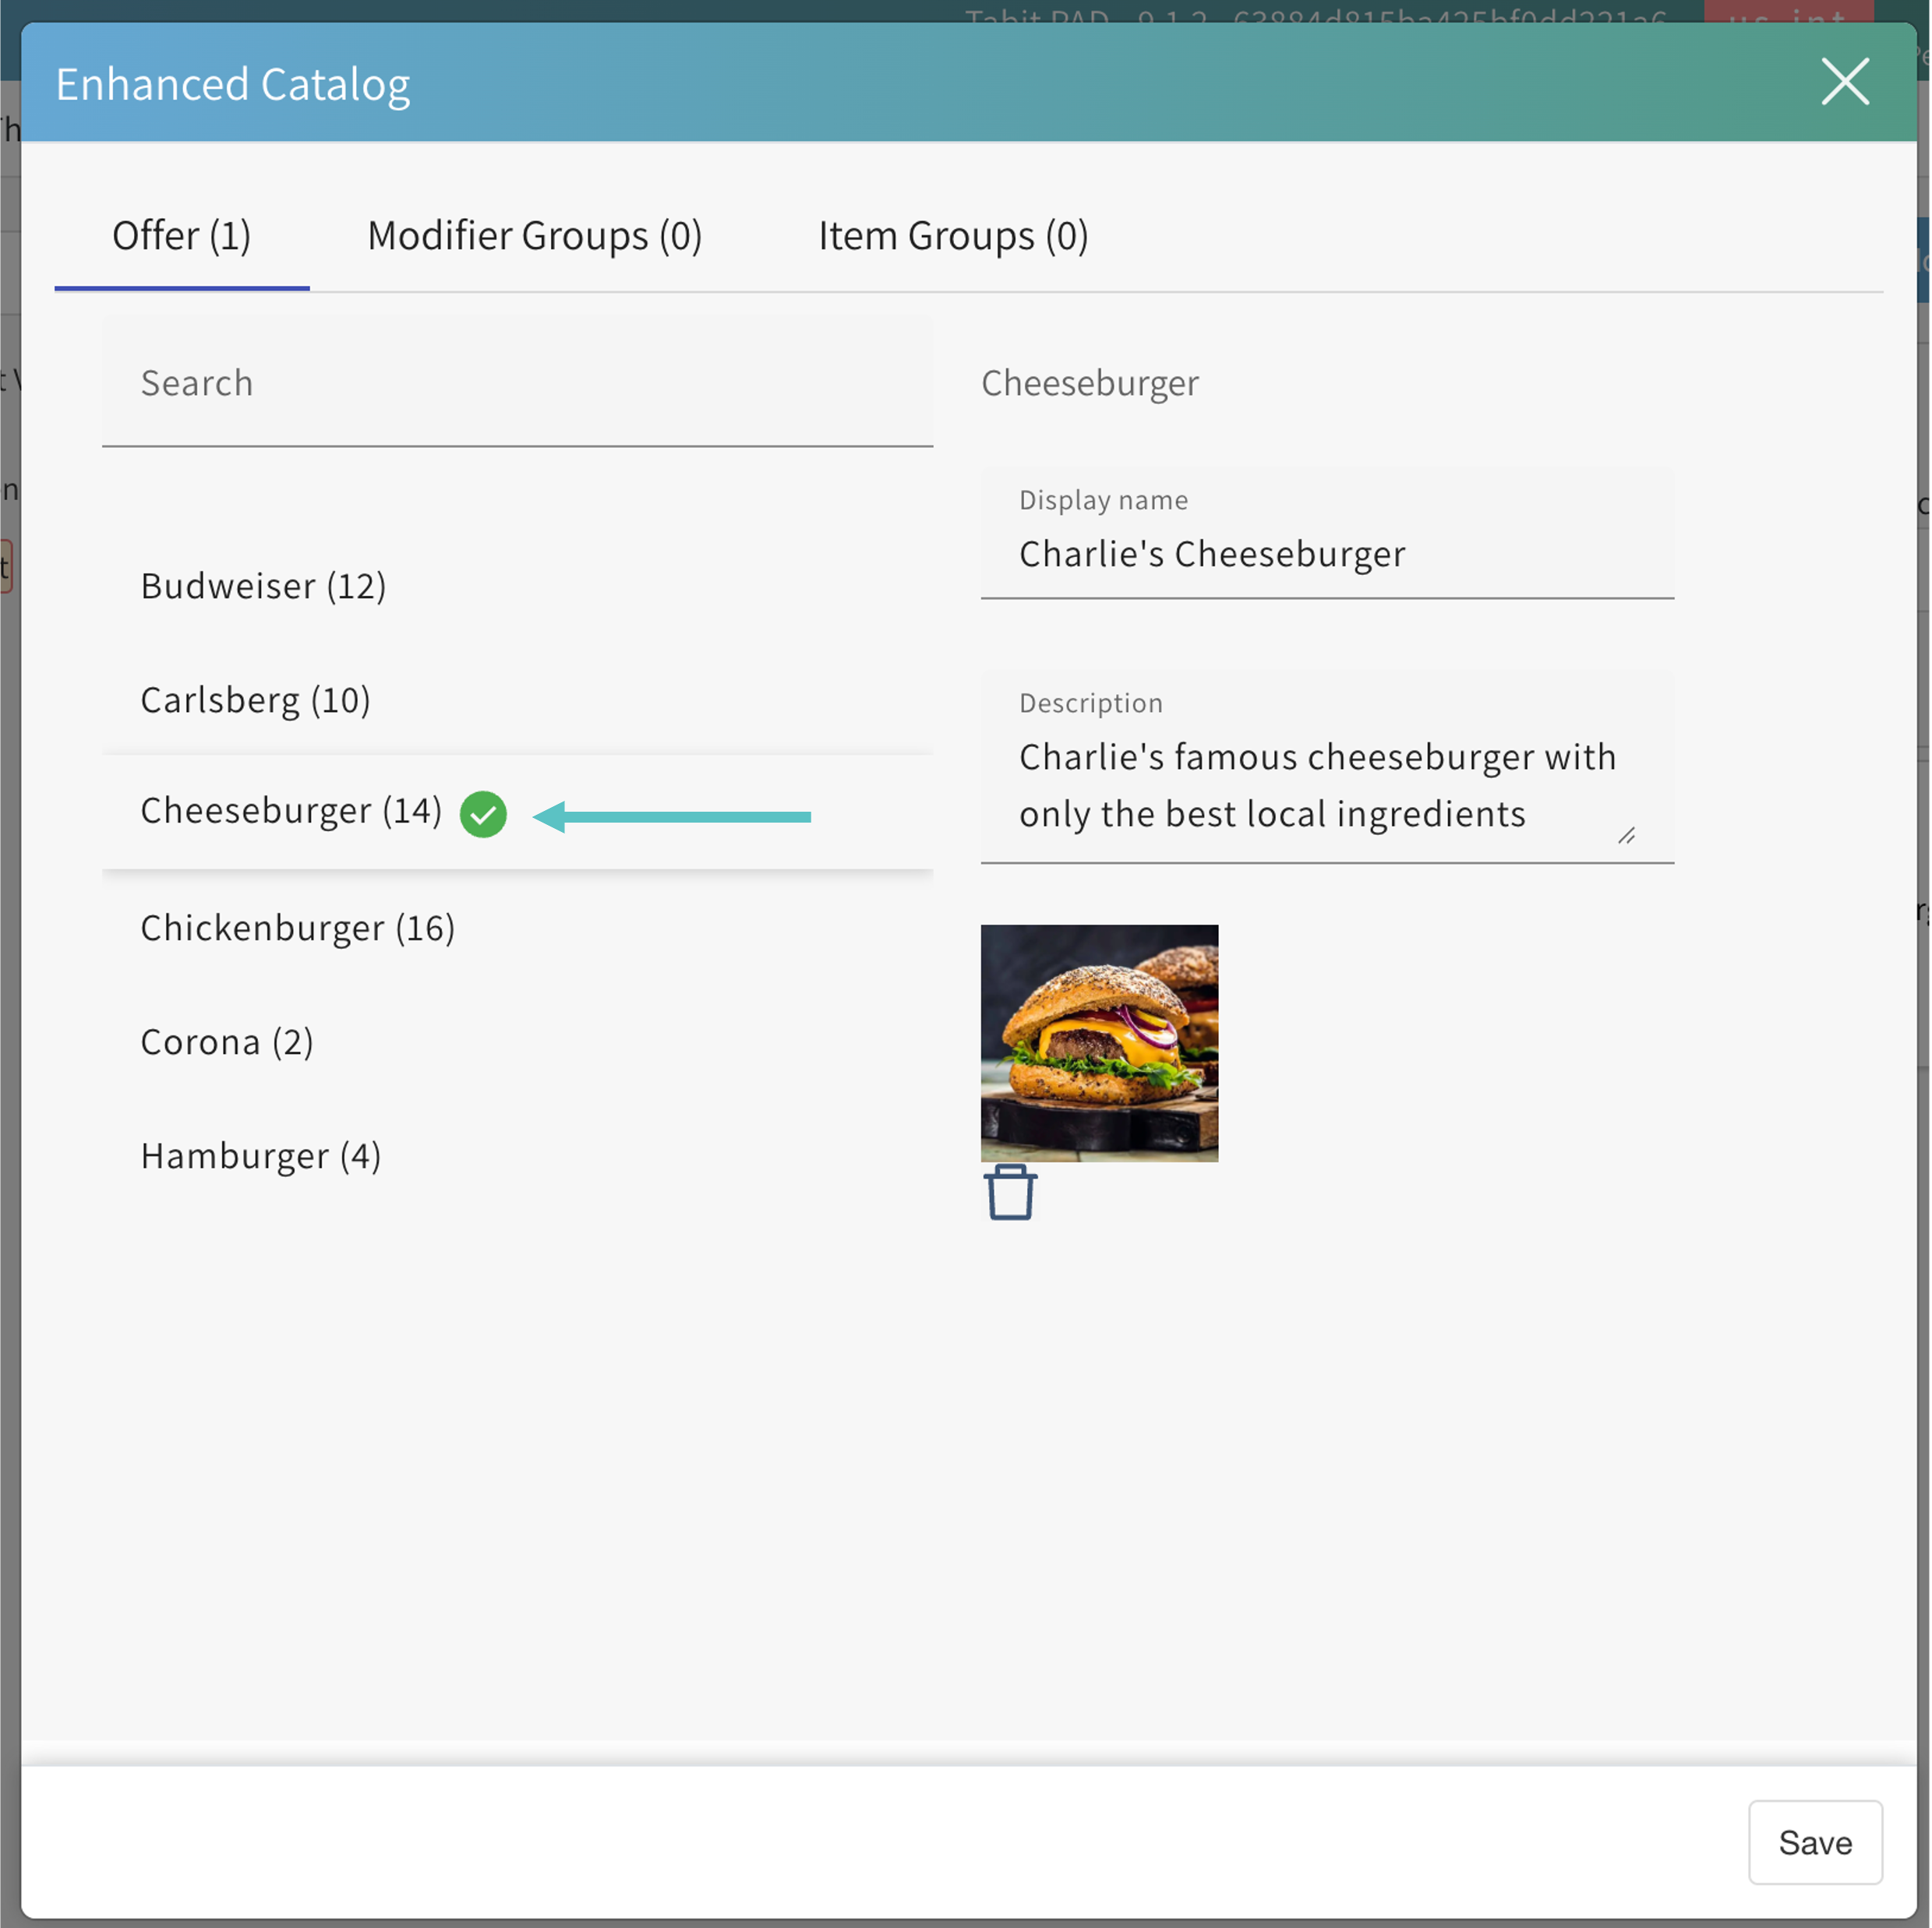Choose Carlsberg in the offer list
1932x1928 pixels.
tap(255, 700)
